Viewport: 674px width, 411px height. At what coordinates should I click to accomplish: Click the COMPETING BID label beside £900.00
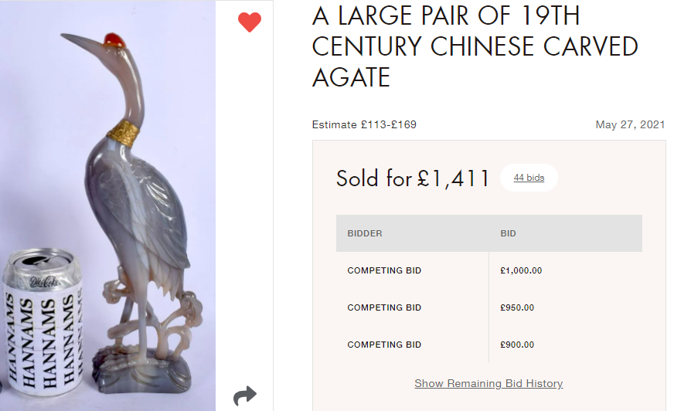(x=384, y=345)
